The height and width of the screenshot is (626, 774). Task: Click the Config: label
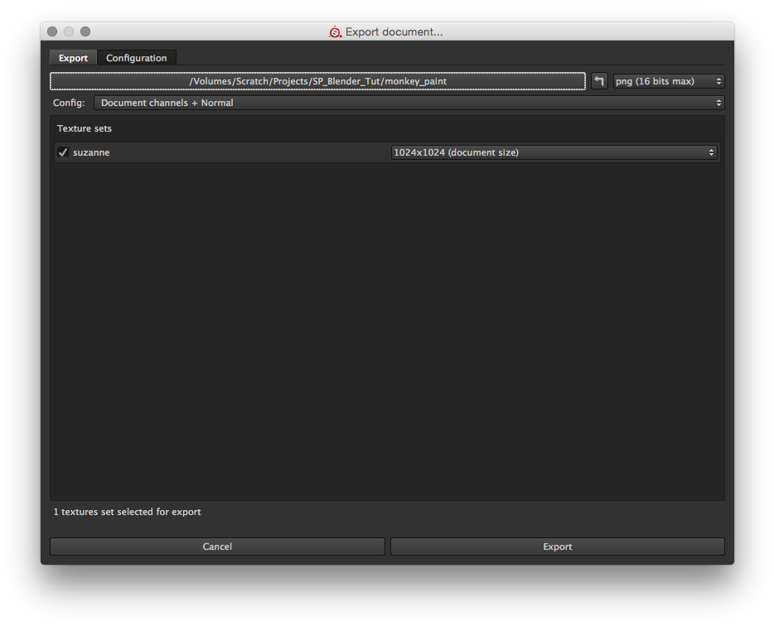click(69, 103)
